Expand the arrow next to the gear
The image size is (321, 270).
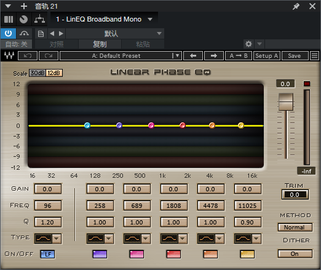260,44
